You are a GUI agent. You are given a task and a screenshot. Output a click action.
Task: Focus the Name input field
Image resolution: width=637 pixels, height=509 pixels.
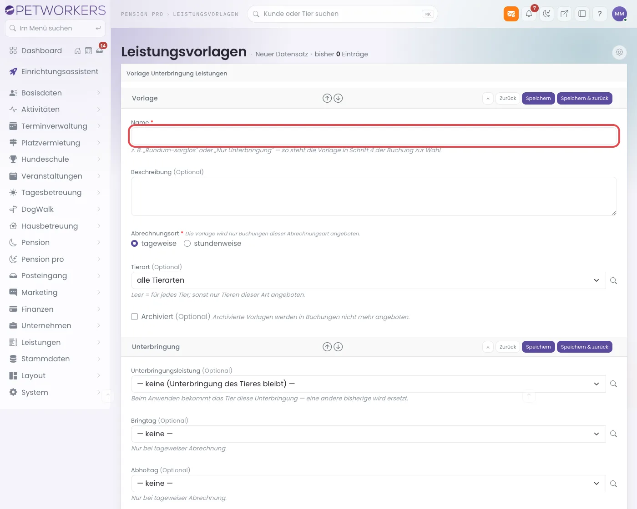click(374, 136)
